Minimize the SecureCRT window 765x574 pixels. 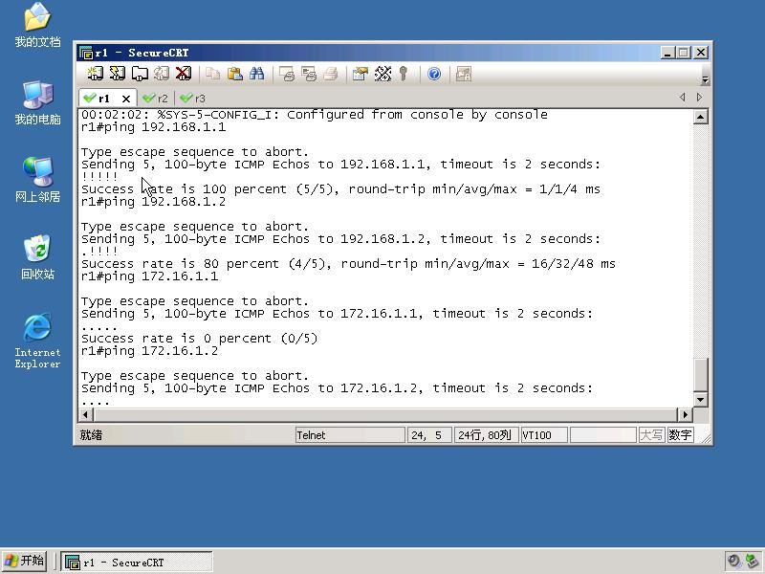coord(667,53)
